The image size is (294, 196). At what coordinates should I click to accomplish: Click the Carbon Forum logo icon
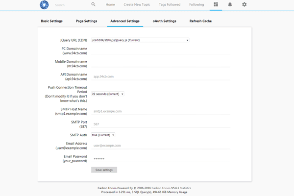coord(44,5)
